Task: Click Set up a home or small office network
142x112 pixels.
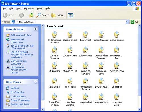Action: coord(22,47)
